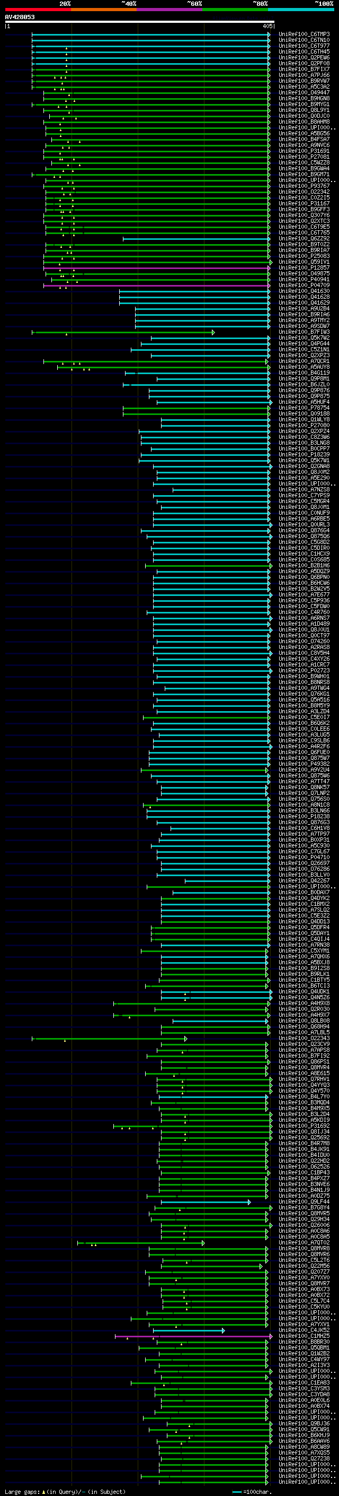Image resolution: width=339 pixels, height=1496 pixels.
Task: Select label UniRef100_Q9LF44
Action: click(x=304, y=1201)
